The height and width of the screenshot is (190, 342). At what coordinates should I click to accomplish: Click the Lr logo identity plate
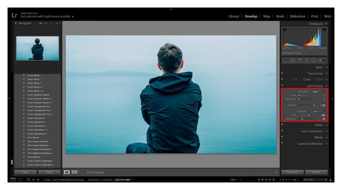click(x=15, y=15)
